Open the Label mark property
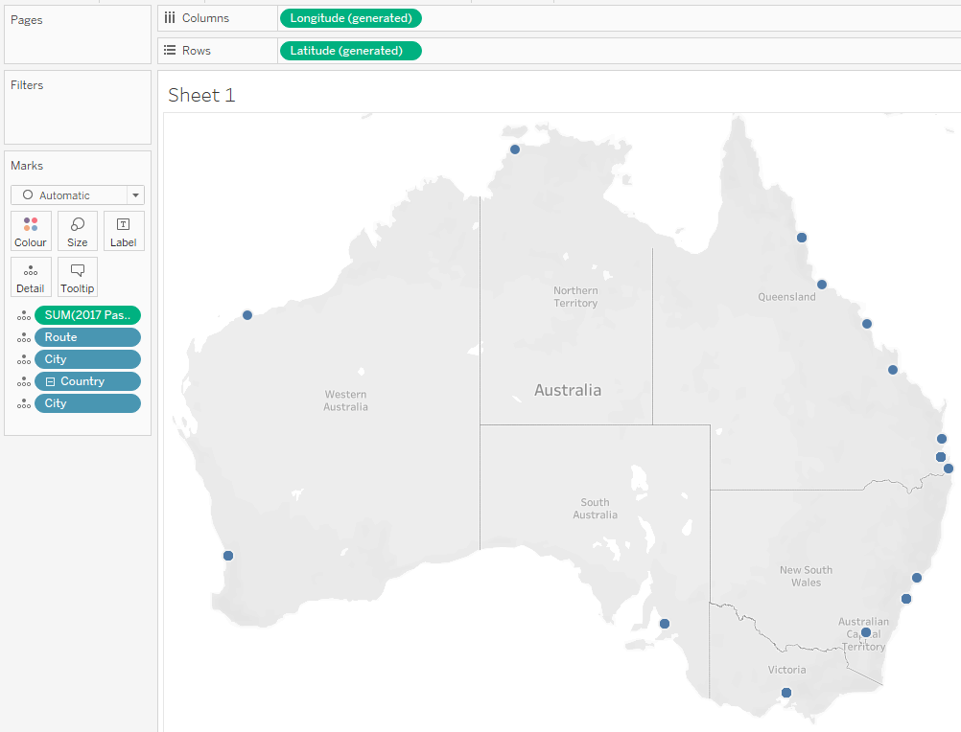This screenshot has width=961, height=732. click(x=124, y=230)
